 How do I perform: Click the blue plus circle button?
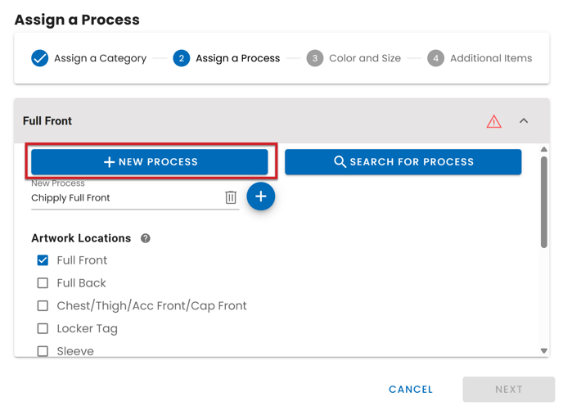[261, 196]
